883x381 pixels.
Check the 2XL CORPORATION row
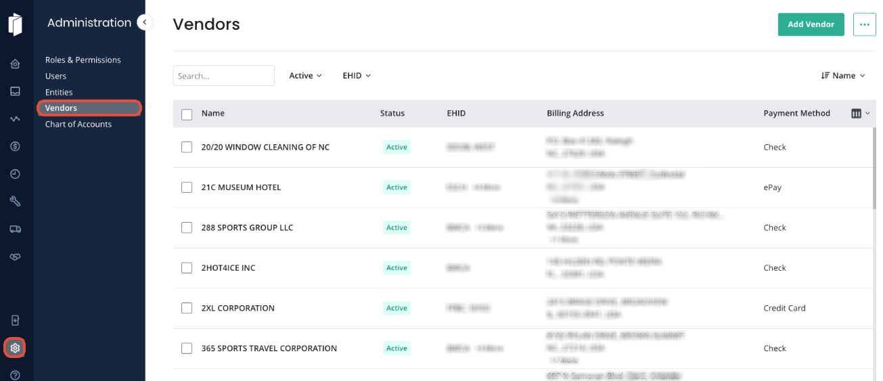click(x=187, y=308)
